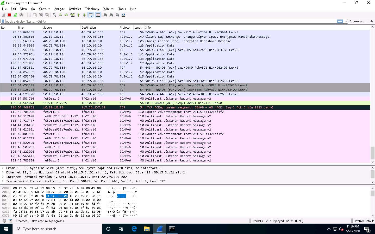Go forward to next packet arrow
The height and width of the screenshot is (234, 375).
pos(66,15)
